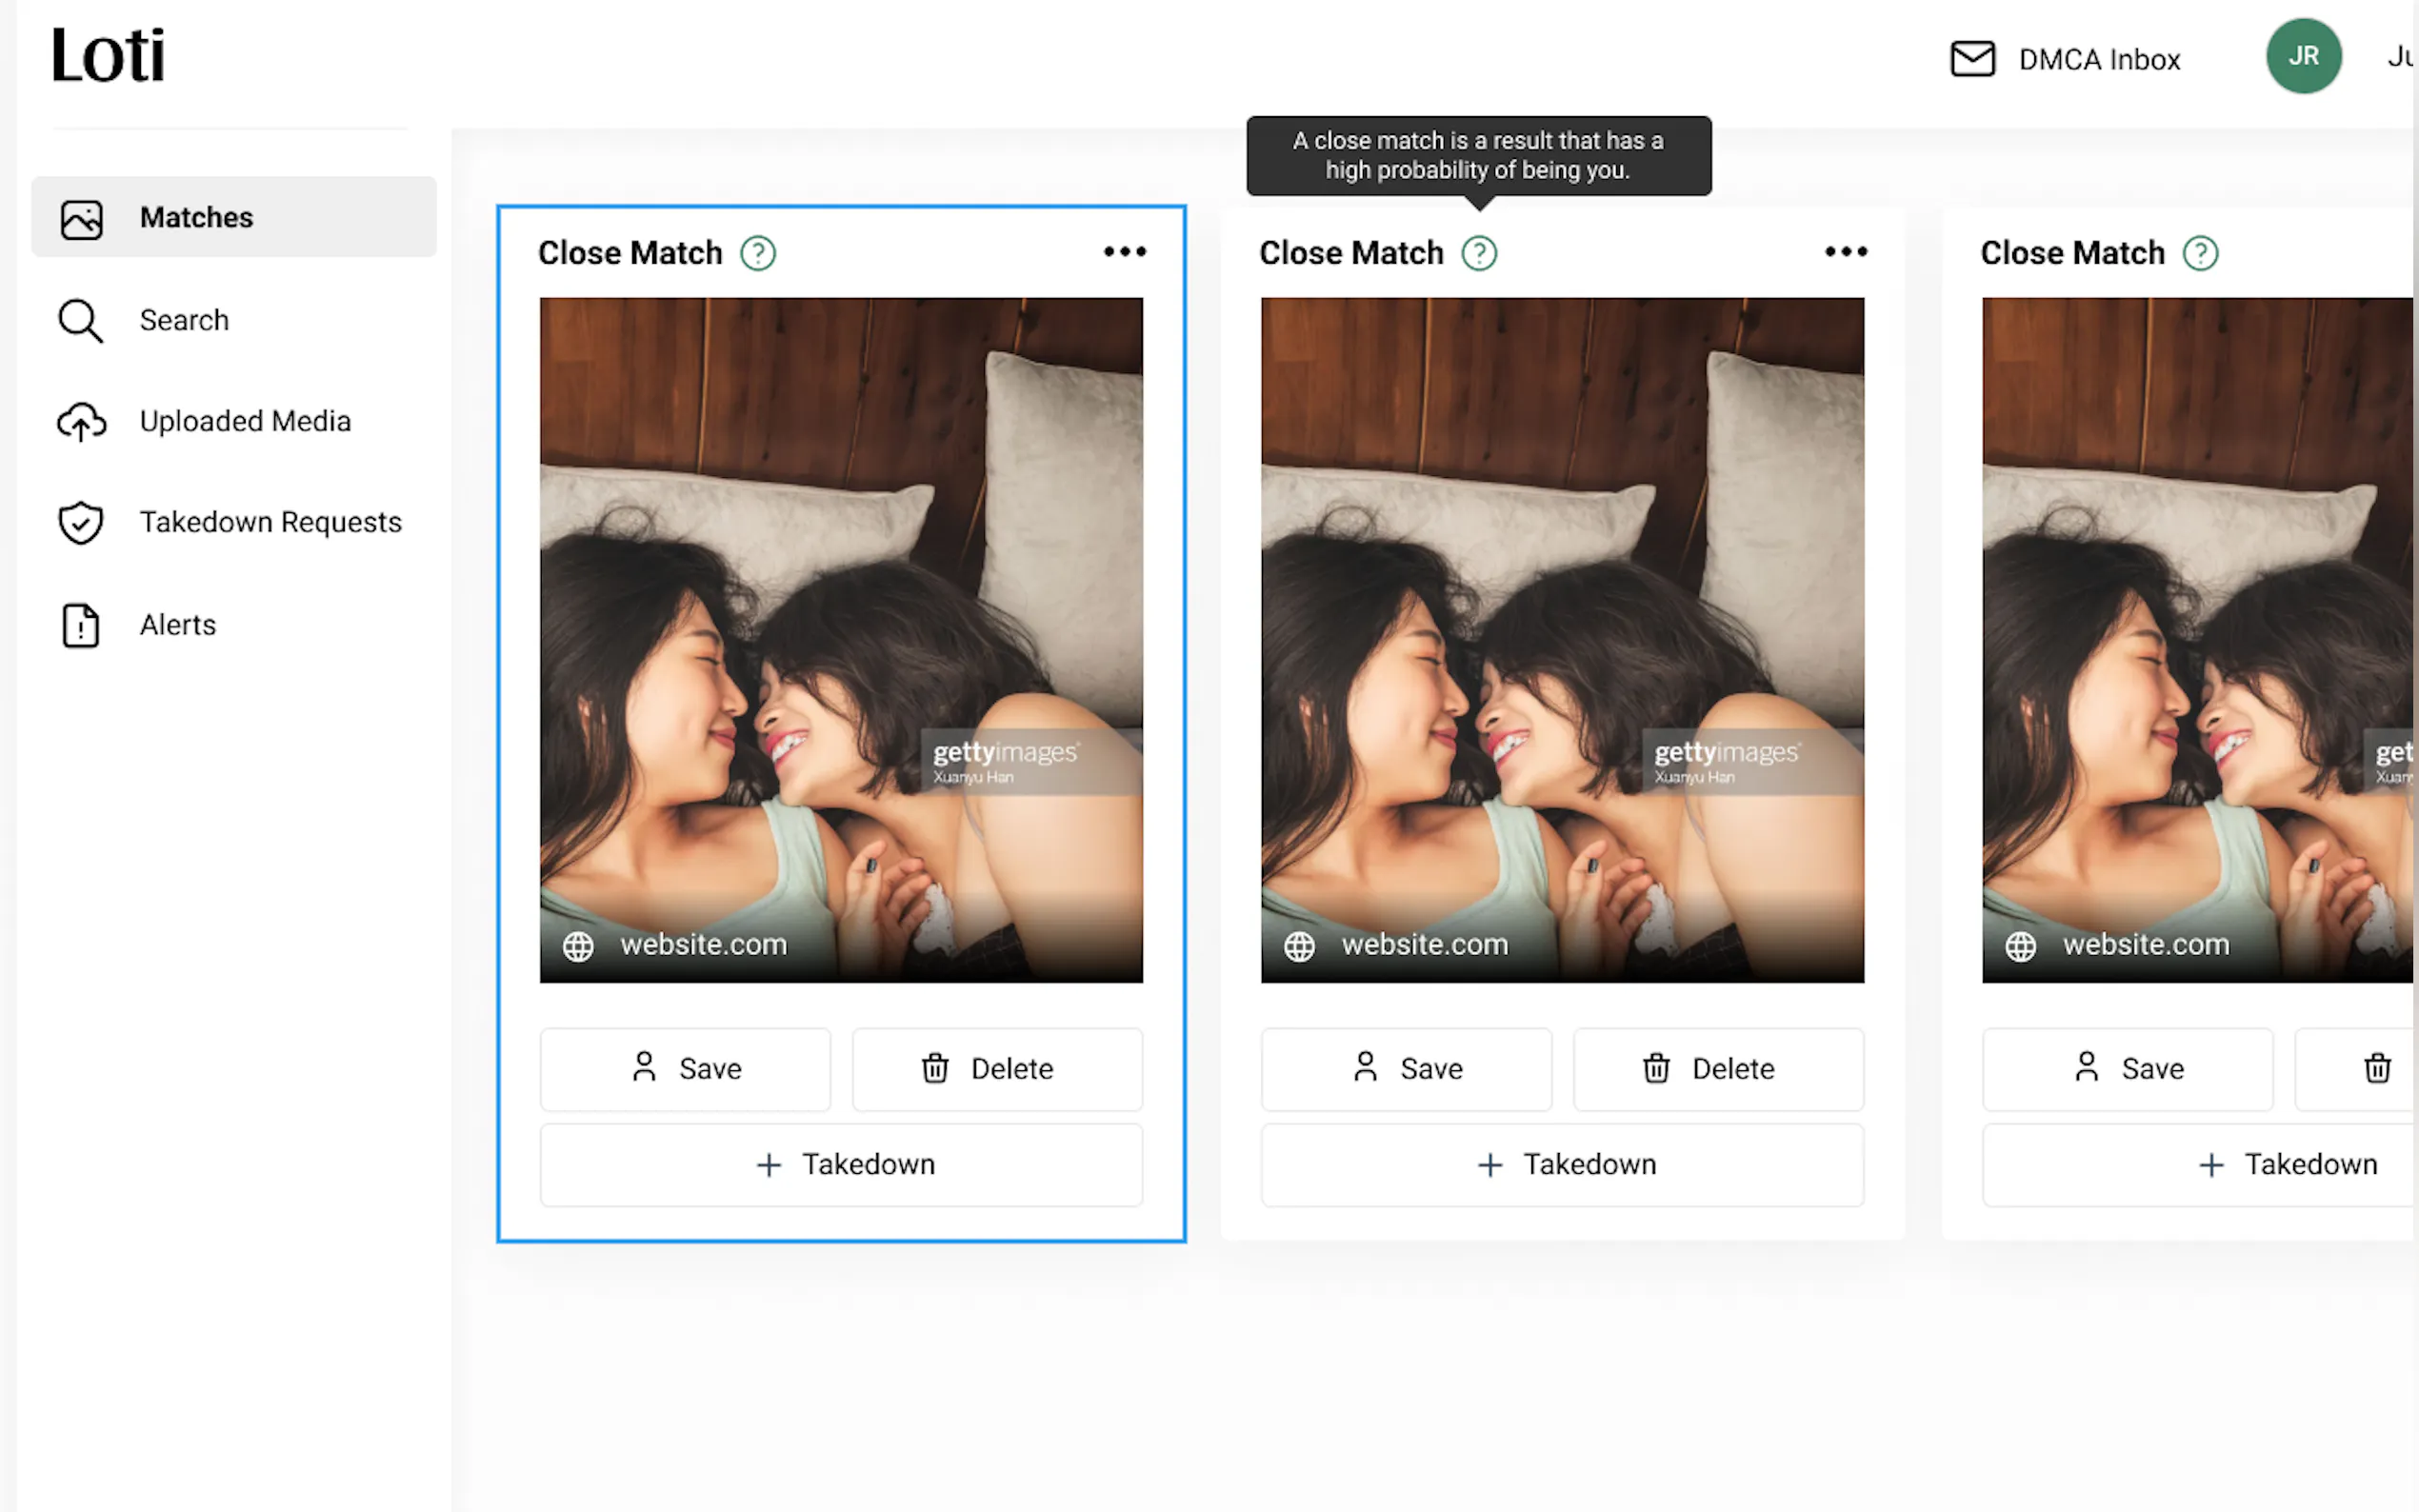Click help icon on second Close Match card
Image resolution: width=2419 pixels, height=1512 pixels.
[x=1478, y=253]
